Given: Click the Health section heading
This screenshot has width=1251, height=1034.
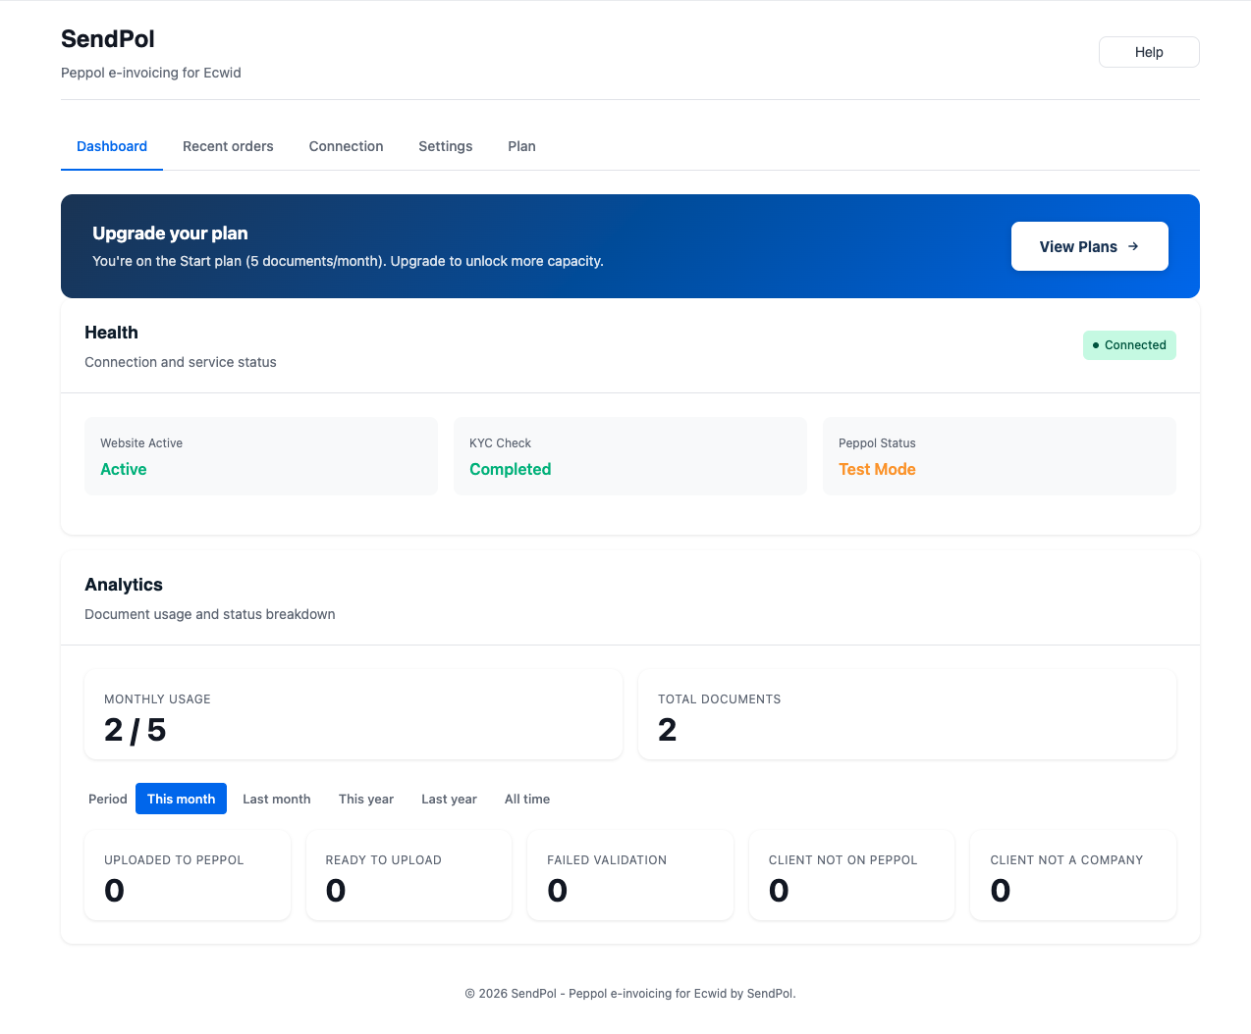Looking at the screenshot, I should (111, 333).
